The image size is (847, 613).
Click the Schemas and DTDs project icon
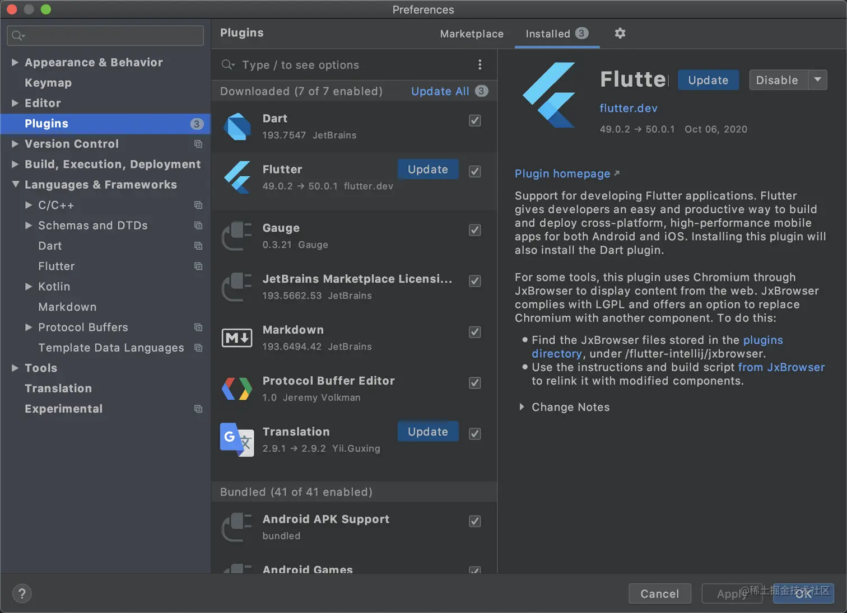(198, 225)
